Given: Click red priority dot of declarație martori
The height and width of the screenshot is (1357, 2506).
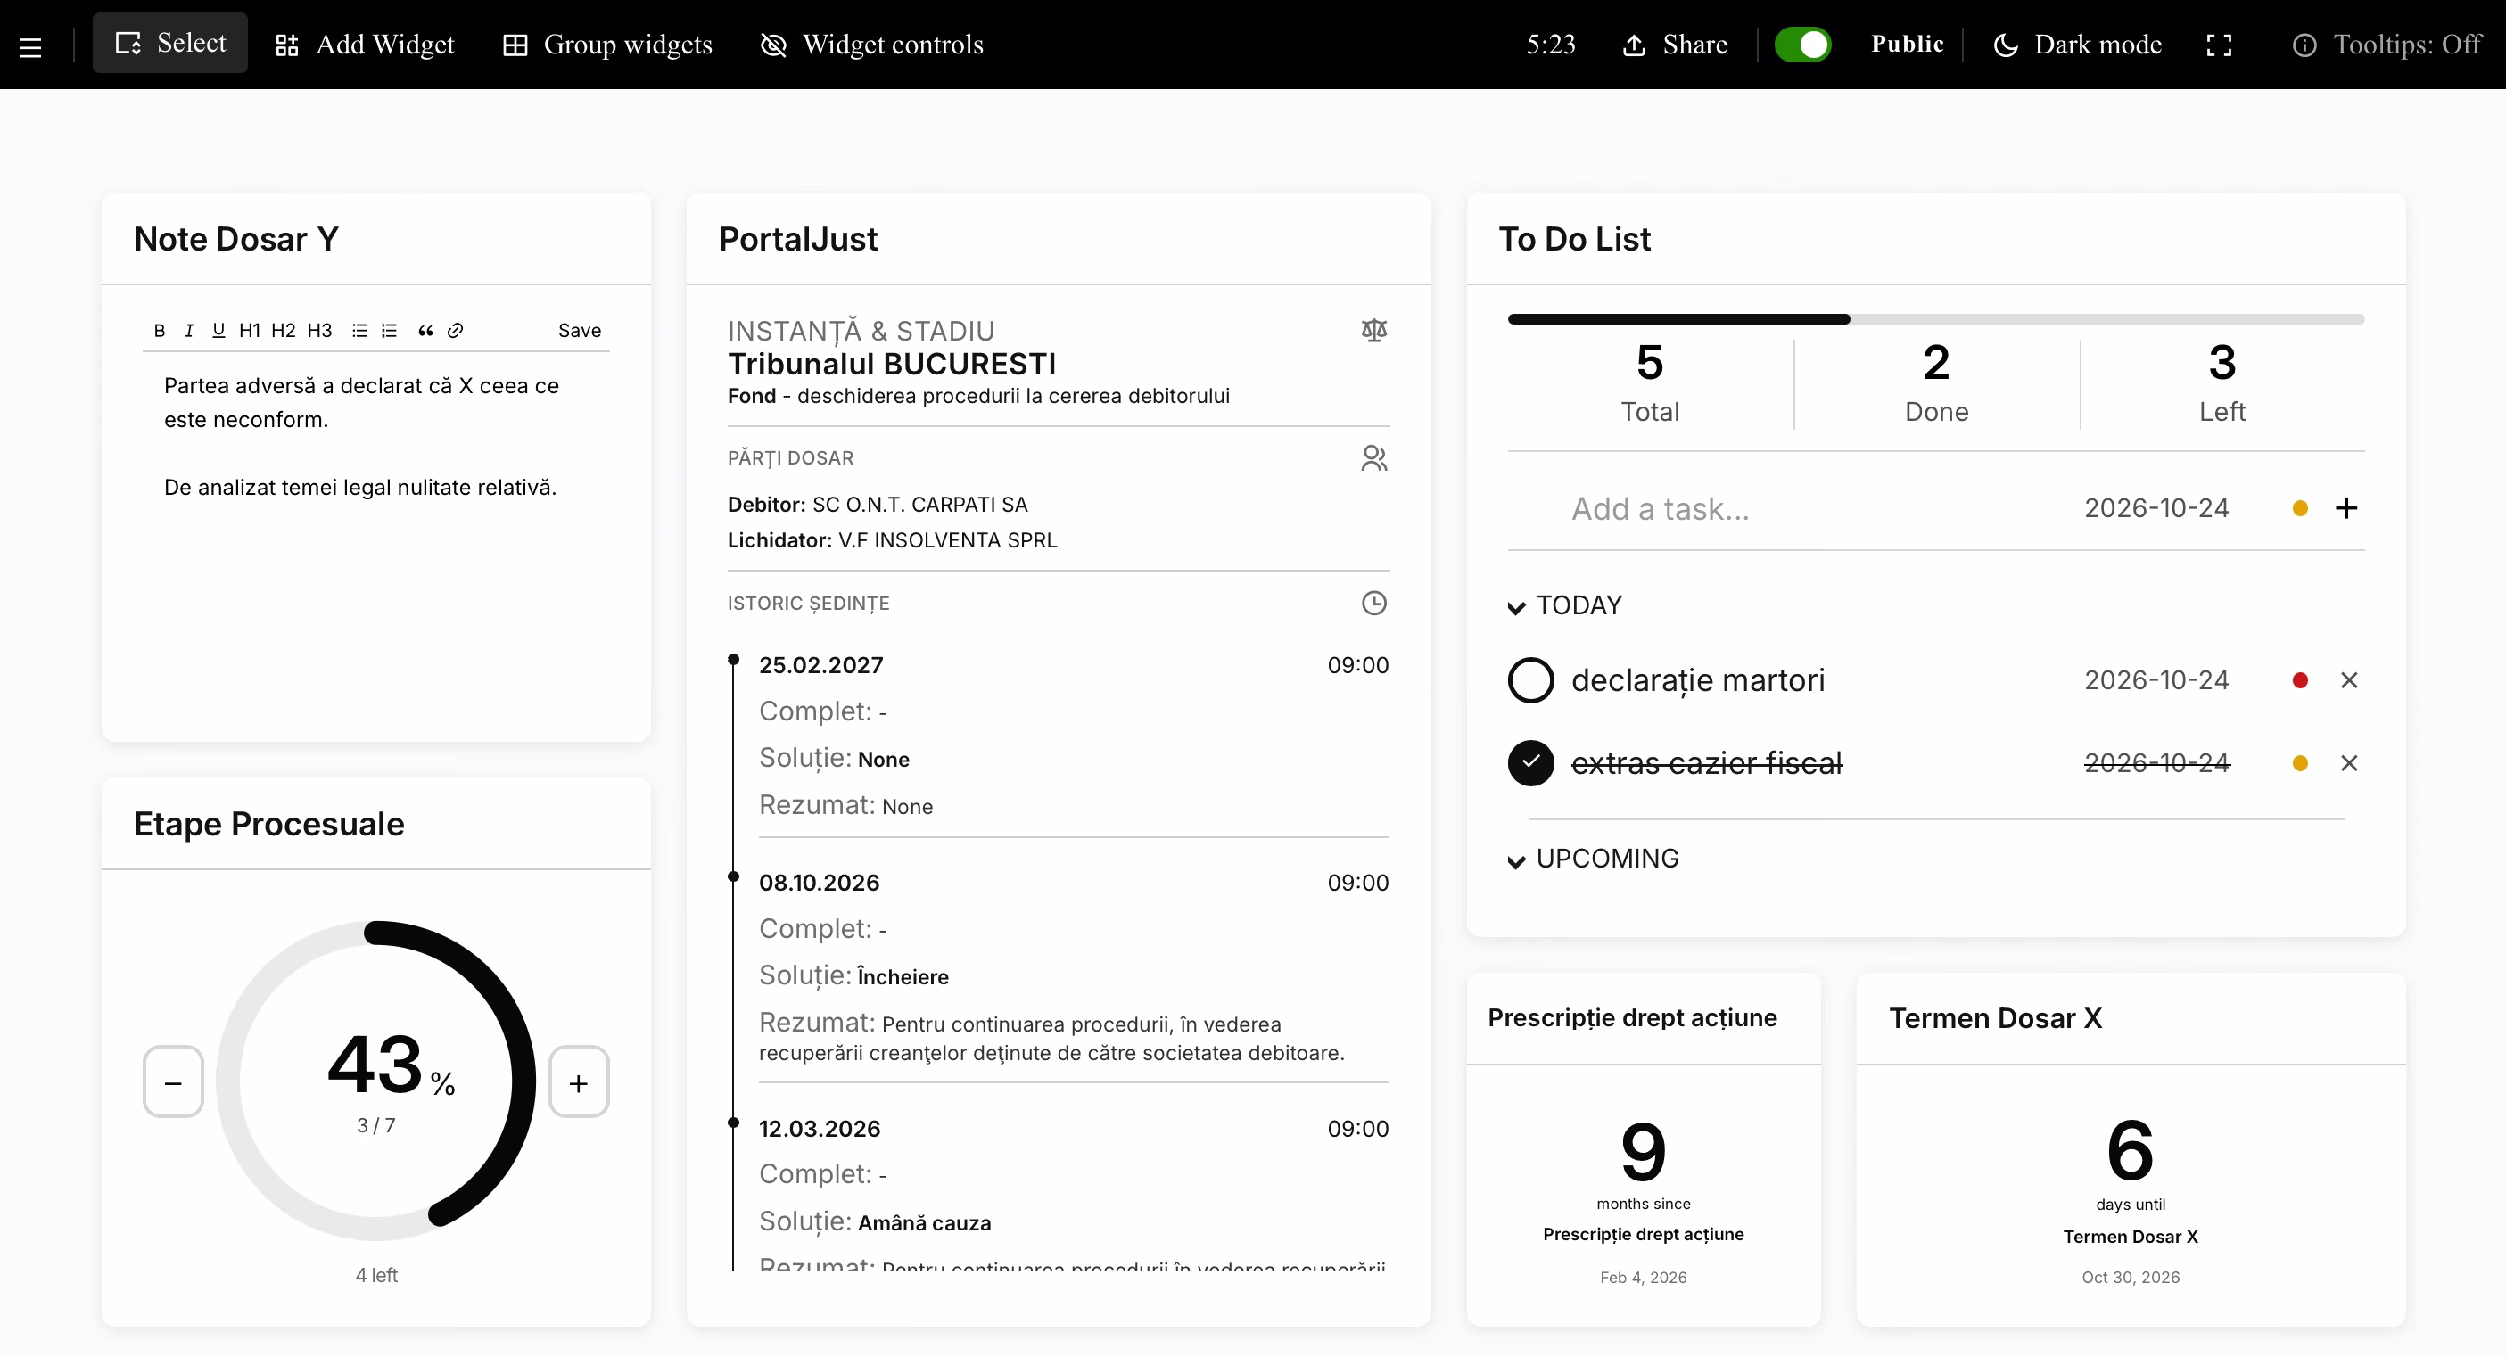Looking at the screenshot, I should (2300, 680).
